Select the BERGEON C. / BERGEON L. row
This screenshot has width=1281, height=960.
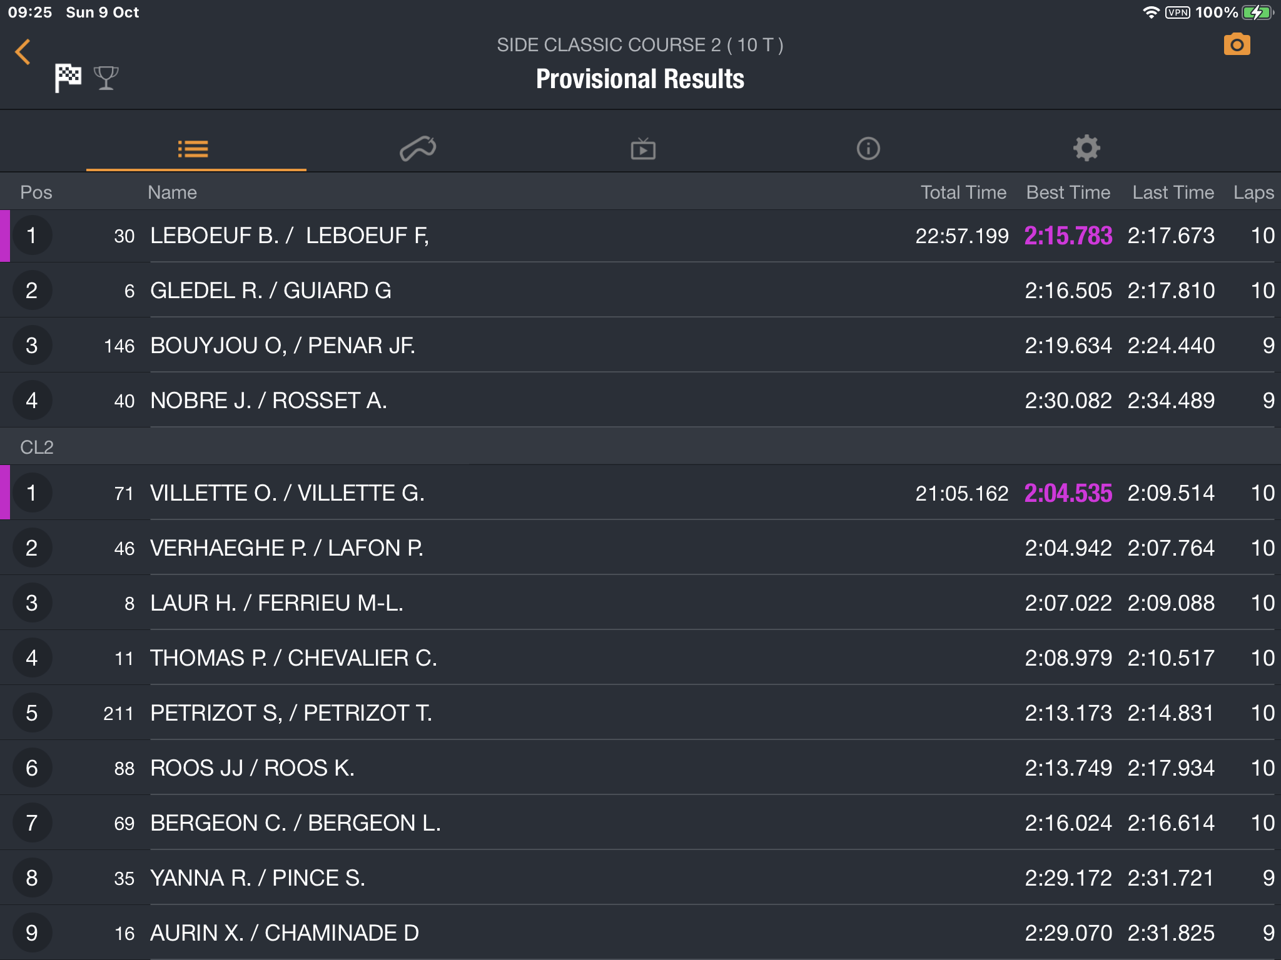click(x=640, y=823)
